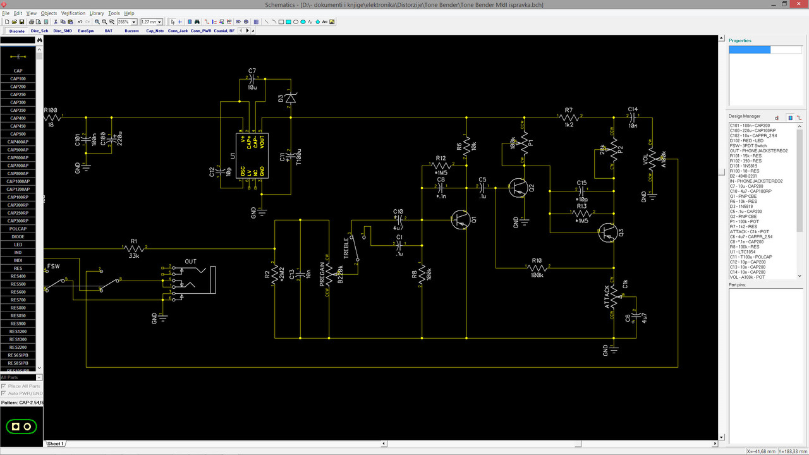809x455 pixels.
Task: Open the All Parts filter dropdown
Action: pos(39,377)
